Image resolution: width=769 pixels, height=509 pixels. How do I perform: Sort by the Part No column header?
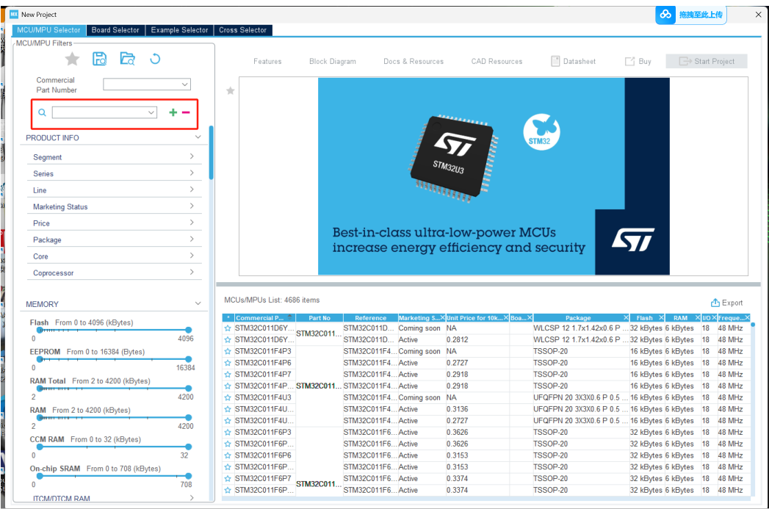pos(319,318)
